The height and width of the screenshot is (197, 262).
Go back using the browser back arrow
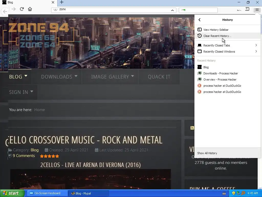pyautogui.click(x=5, y=11)
